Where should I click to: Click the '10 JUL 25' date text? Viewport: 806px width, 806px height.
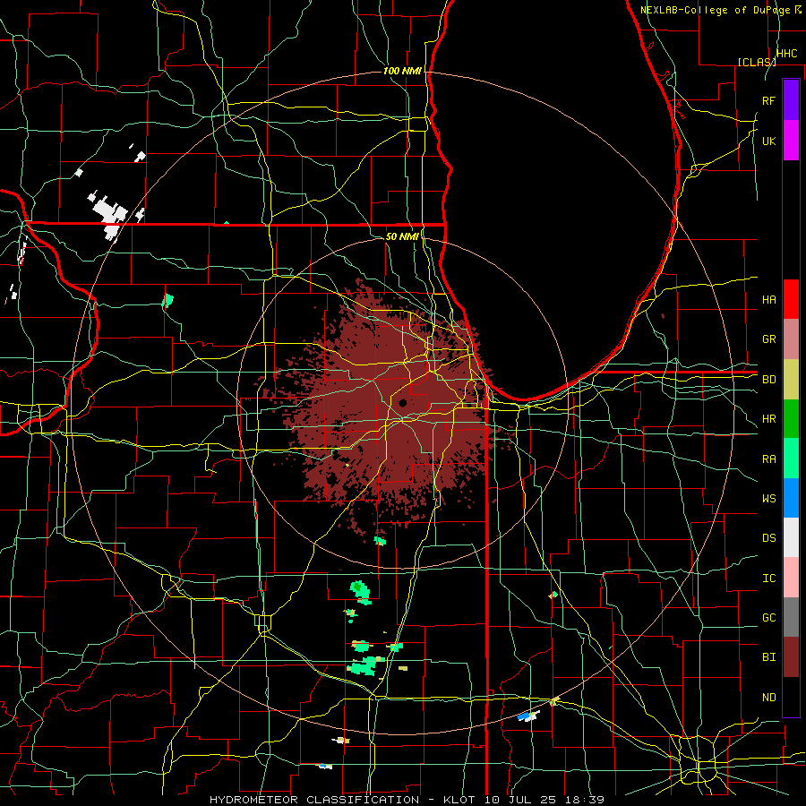(x=520, y=800)
